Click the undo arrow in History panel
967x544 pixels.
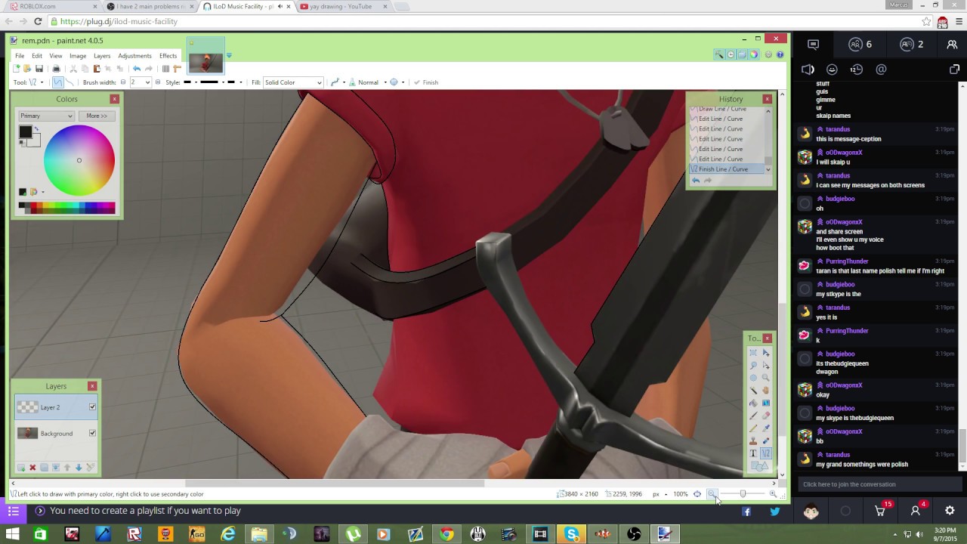click(696, 181)
